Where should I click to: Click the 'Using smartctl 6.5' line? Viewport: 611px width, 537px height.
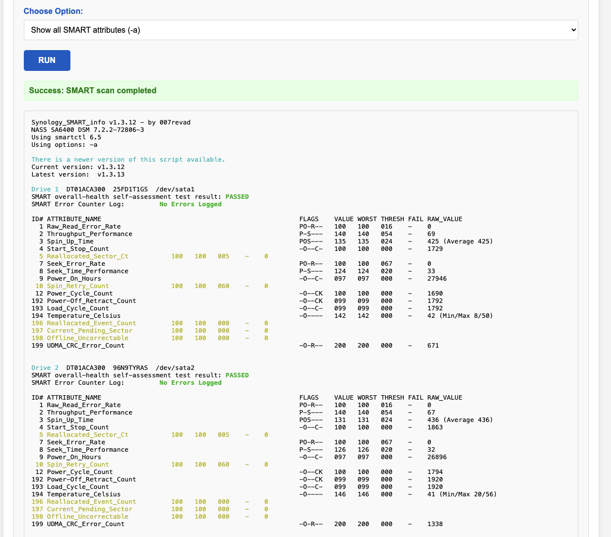(66, 137)
